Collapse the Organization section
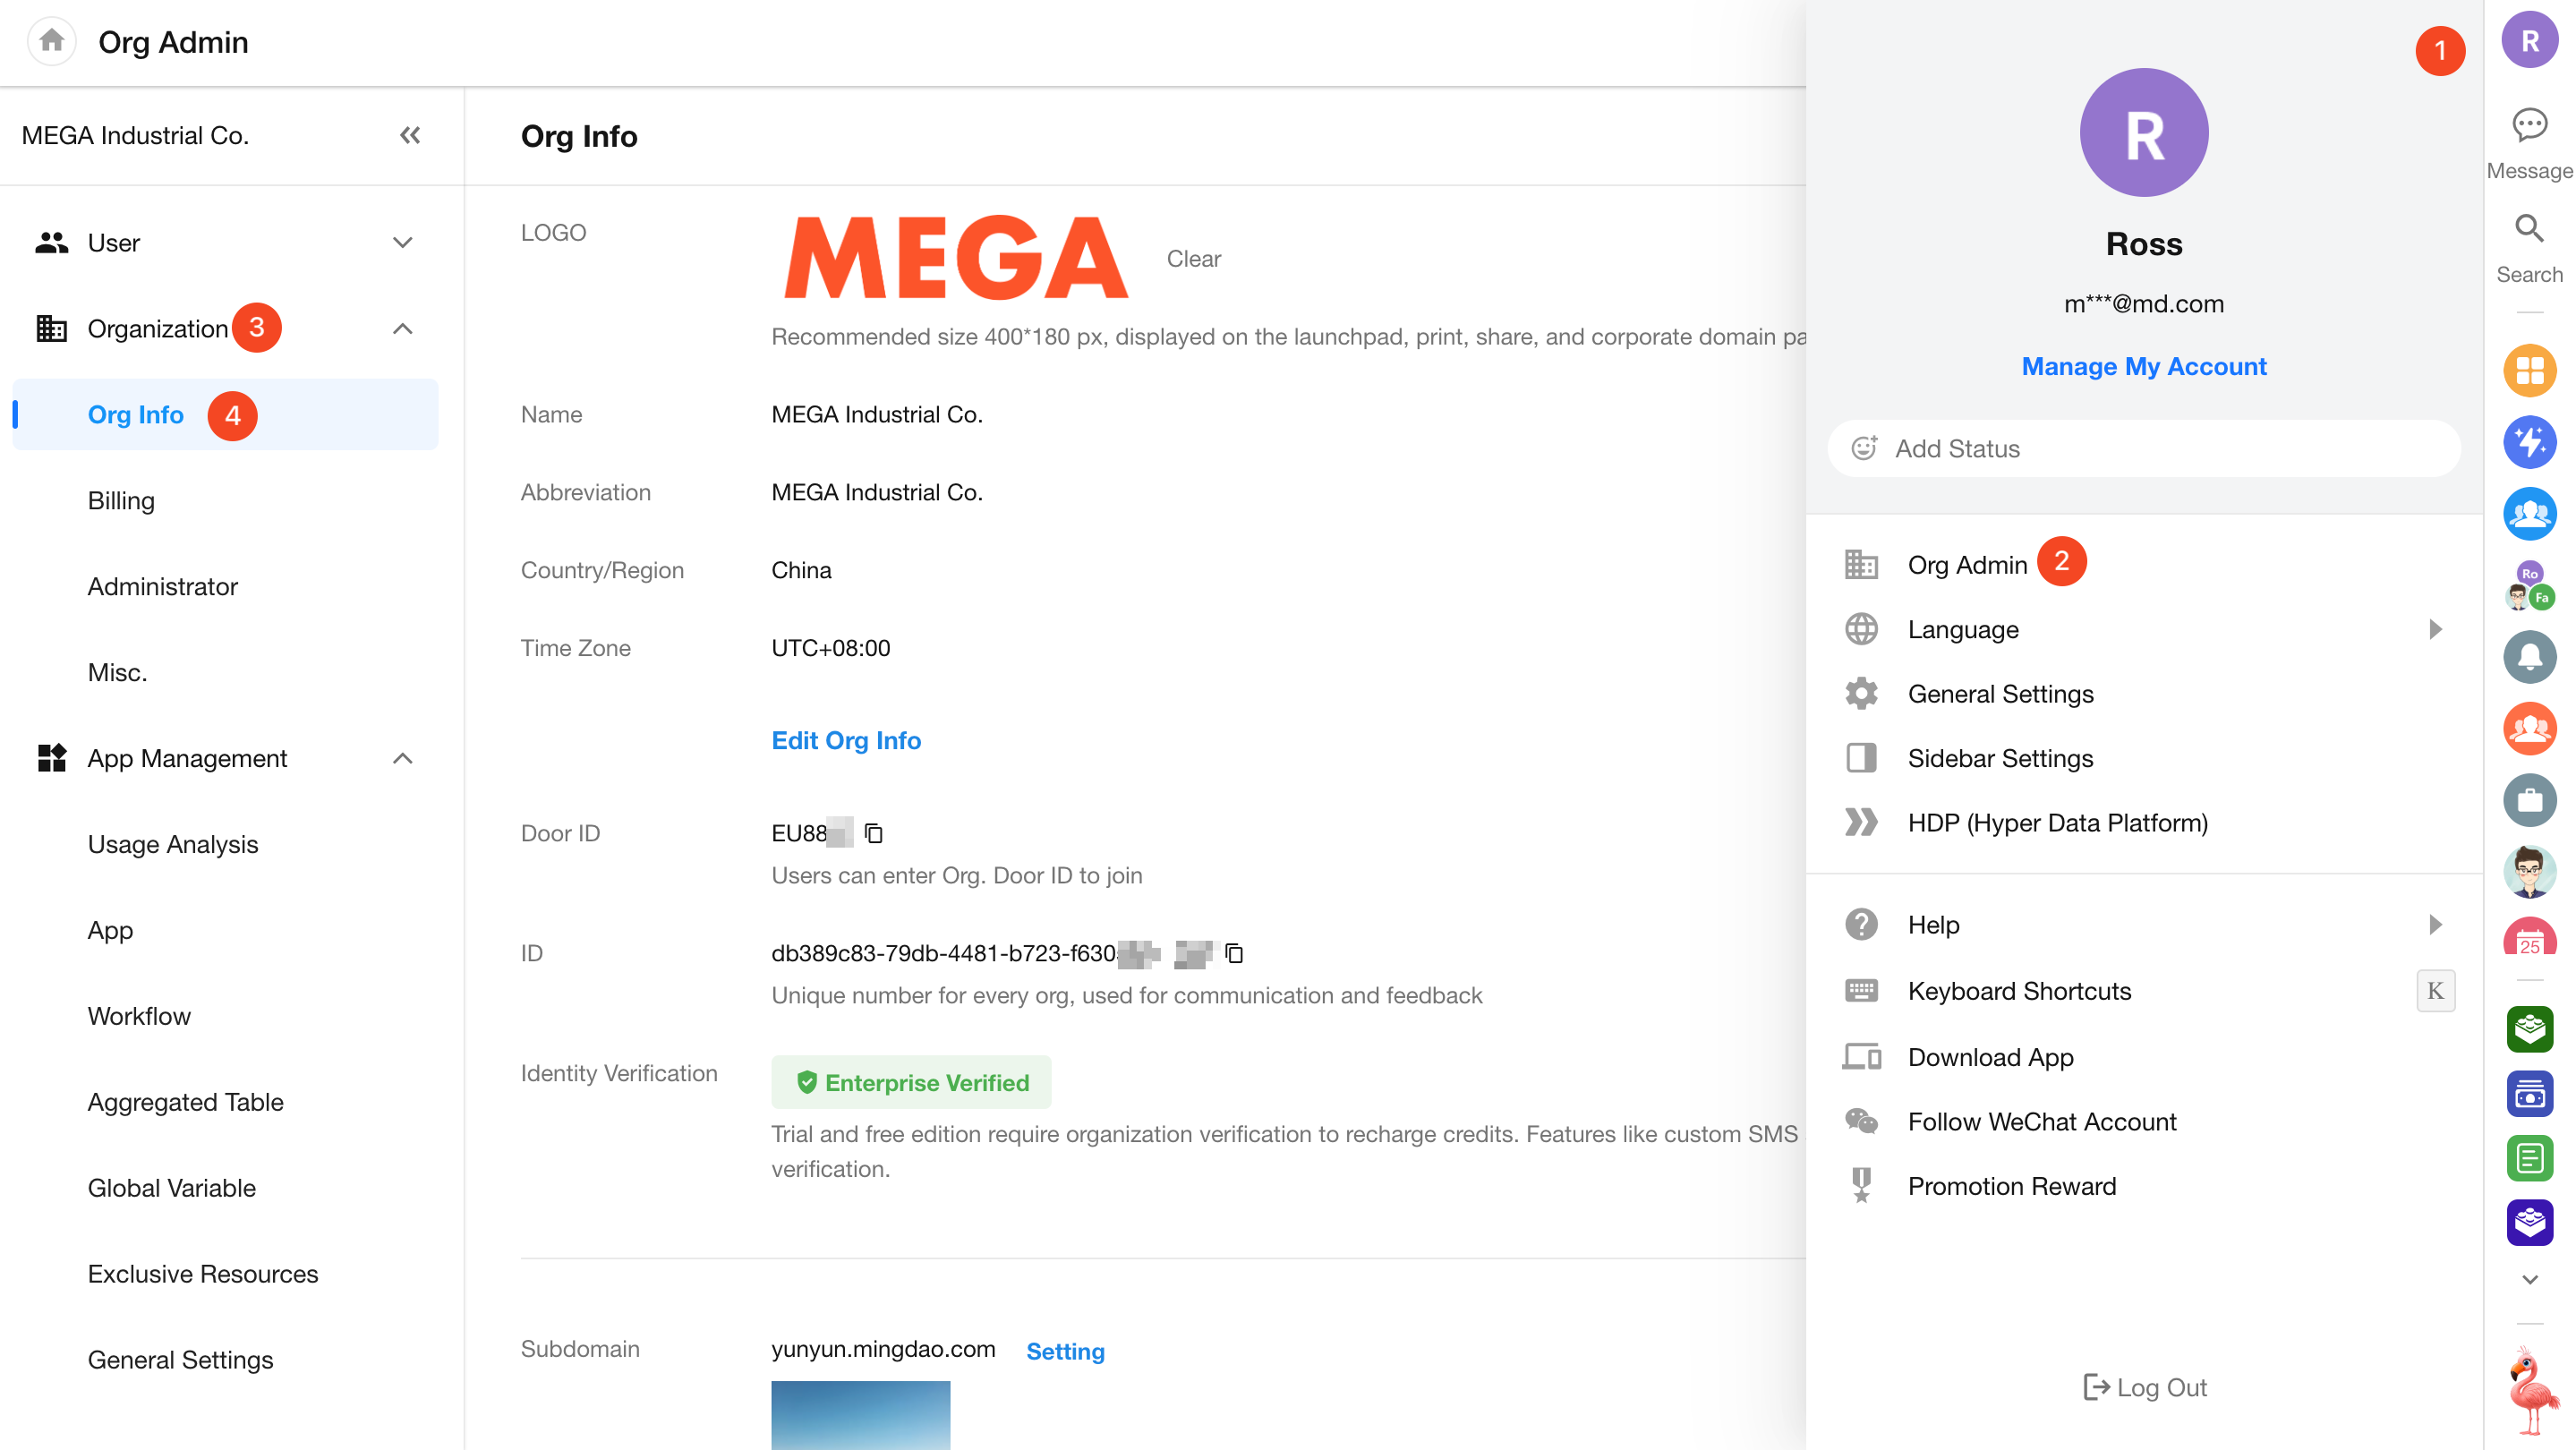 402,329
